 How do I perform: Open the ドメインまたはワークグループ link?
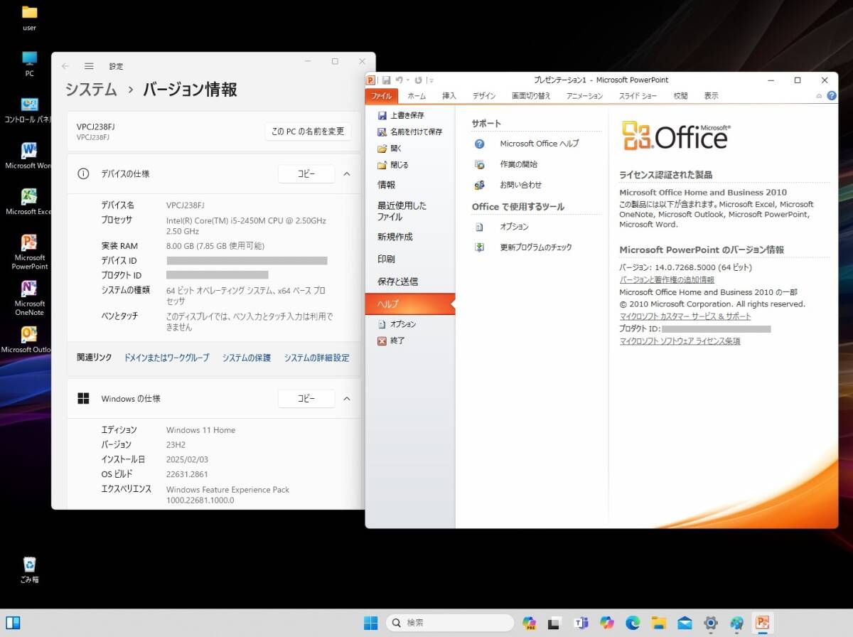166,358
